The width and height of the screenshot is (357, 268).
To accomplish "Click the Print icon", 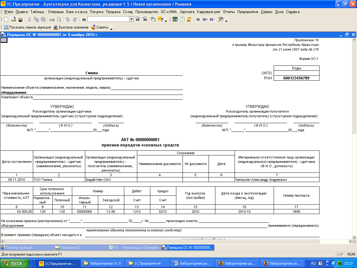I will (x=52, y=20).
